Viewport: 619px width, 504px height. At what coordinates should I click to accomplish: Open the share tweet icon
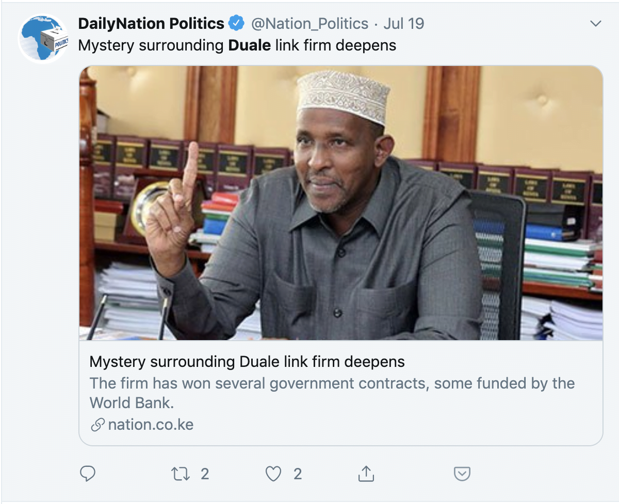[x=366, y=473]
